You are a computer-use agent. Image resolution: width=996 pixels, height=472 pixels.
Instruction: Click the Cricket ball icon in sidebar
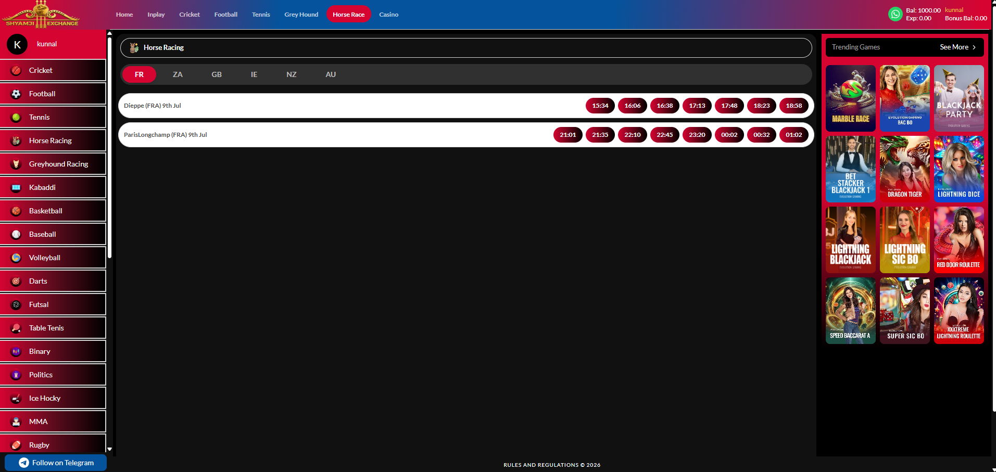coord(16,70)
